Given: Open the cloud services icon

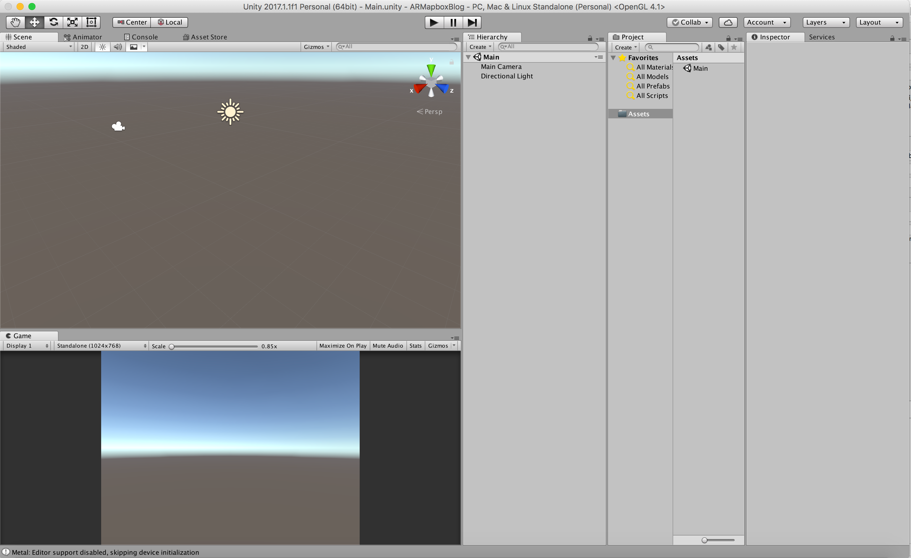Looking at the screenshot, I should (728, 22).
